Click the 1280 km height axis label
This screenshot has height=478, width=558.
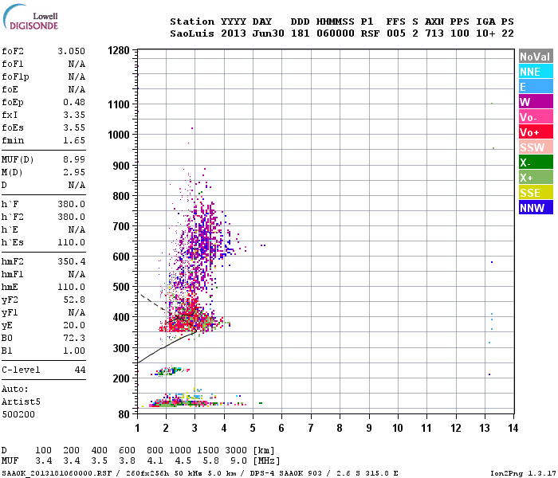119,50
